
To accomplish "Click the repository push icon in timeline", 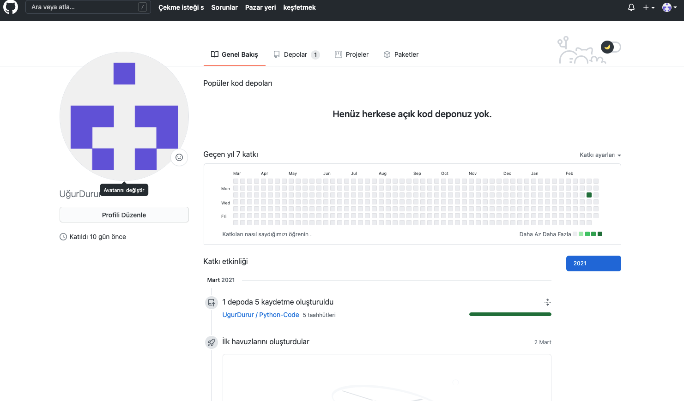I will click(212, 303).
